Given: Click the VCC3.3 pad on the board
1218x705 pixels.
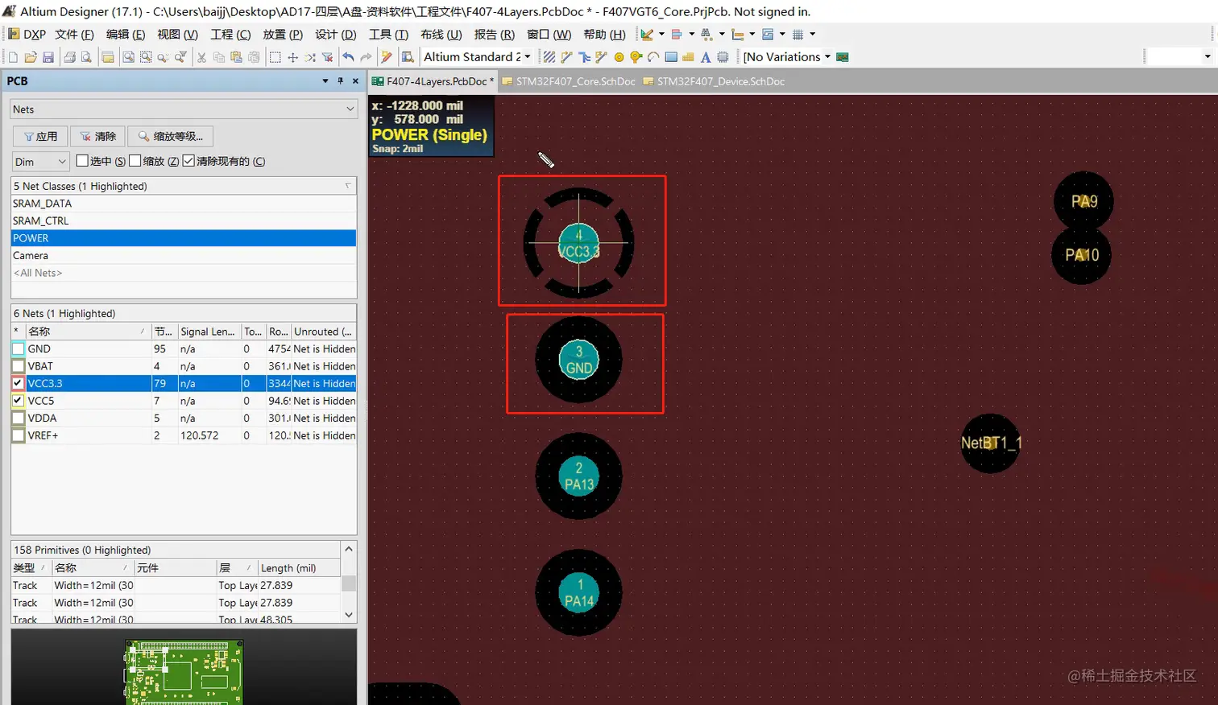Looking at the screenshot, I should (578, 243).
